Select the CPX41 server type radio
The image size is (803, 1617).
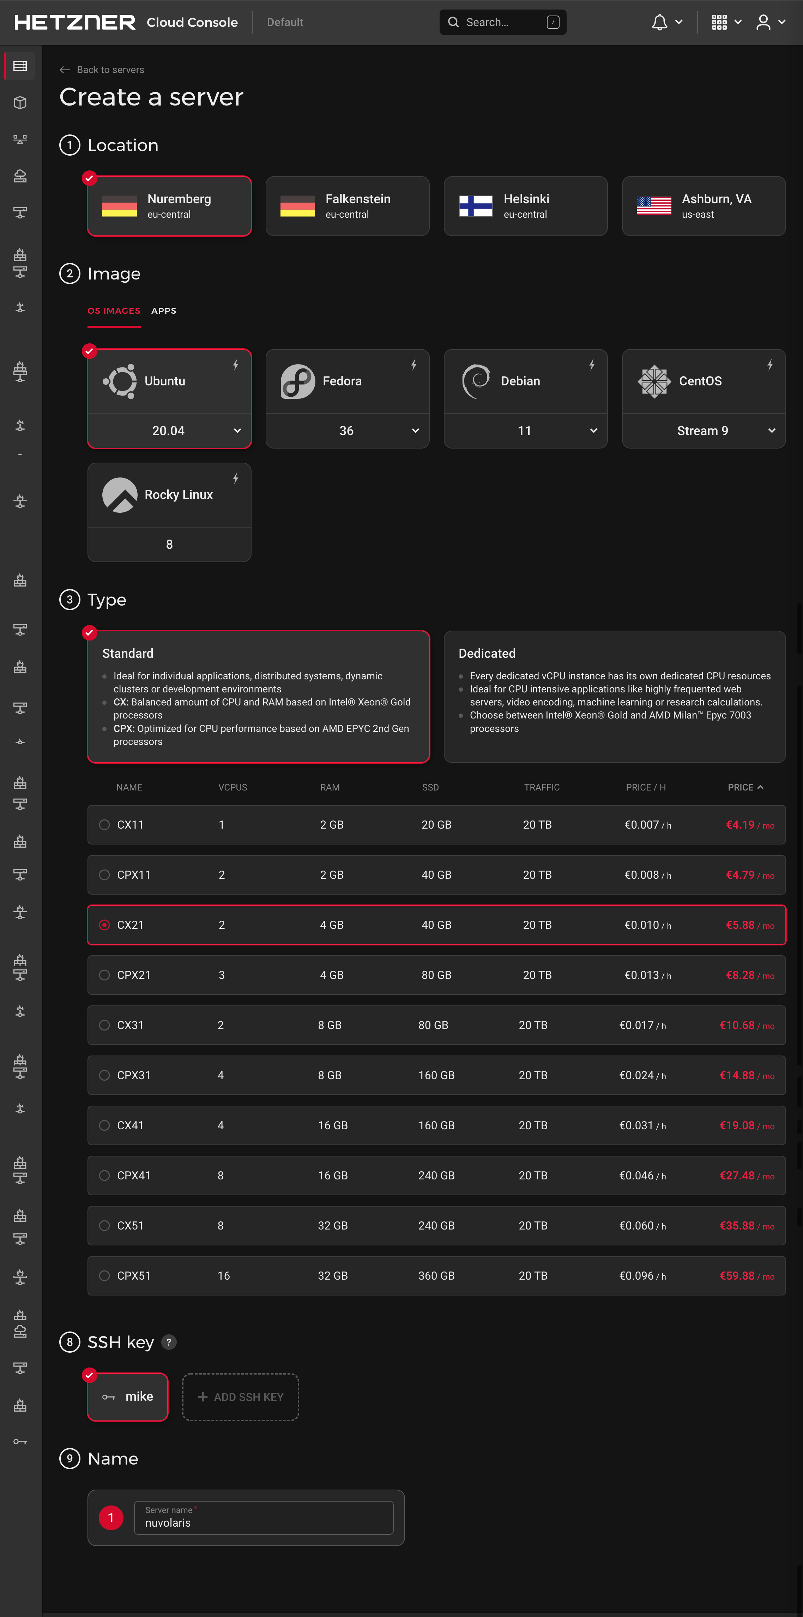pos(105,1176)
